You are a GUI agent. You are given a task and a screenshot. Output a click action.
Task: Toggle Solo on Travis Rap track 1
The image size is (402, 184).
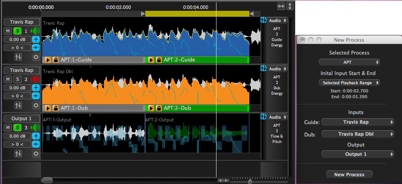coord(17,31)
